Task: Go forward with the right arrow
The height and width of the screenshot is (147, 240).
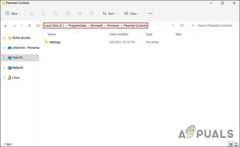Action: [x=14, y=26]
